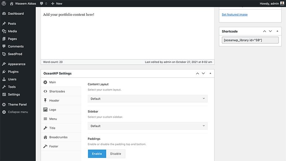286x161 pixels.
Task: Click the hammer icon beside Footer
Action: [x=45, y=146]
